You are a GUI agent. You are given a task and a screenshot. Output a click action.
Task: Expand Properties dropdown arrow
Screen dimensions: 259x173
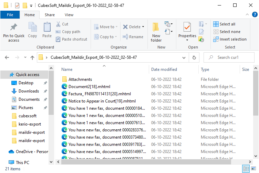187,40
